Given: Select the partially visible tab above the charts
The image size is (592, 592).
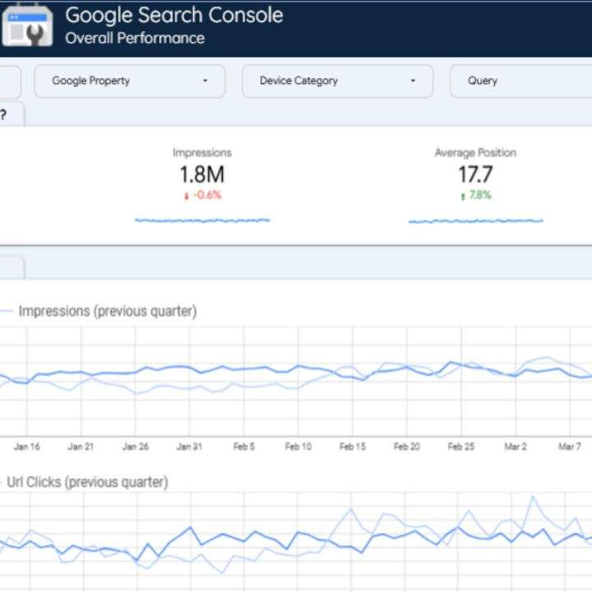Looking at the screenshot, I should 12,267.
